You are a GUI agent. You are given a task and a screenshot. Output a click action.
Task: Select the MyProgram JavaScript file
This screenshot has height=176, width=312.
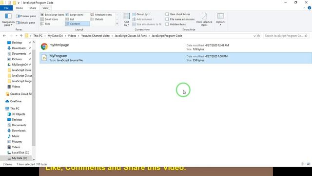pyautogui.click(x=175, y=58)
